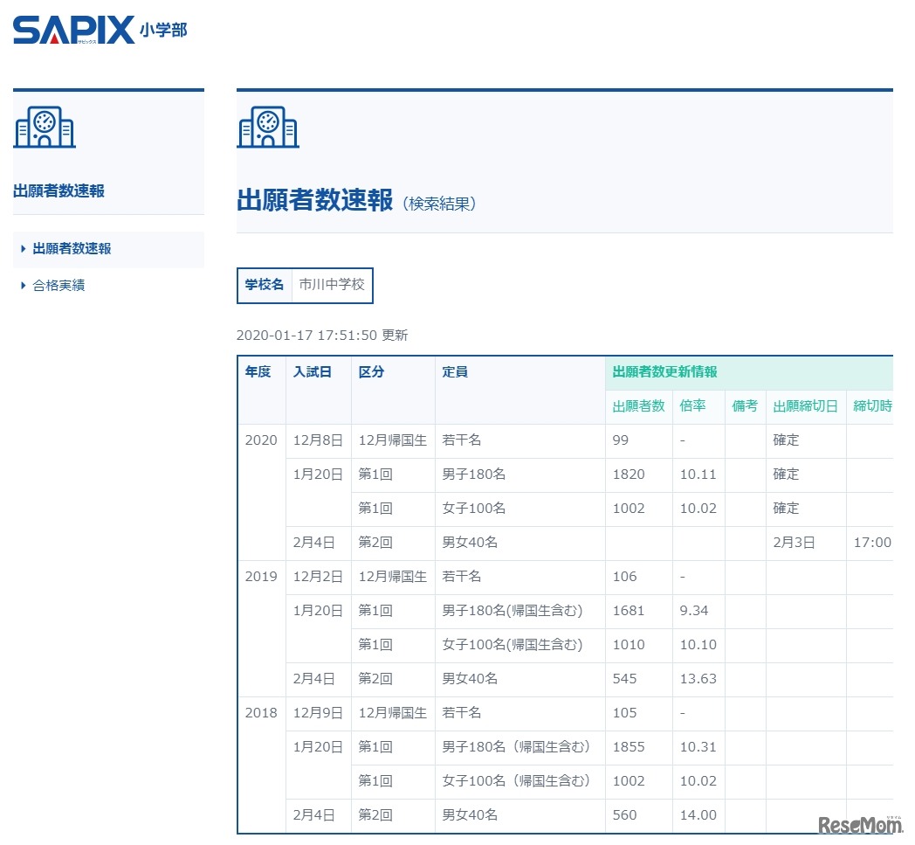Viewport: 915px width, 845px height.
Task: Select the 出願締切日 column header
Action: pyautogui.click(x=805, y=406)
